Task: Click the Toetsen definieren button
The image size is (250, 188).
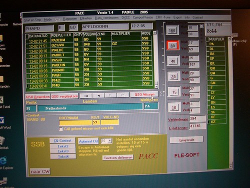Action: click(118, 157)
